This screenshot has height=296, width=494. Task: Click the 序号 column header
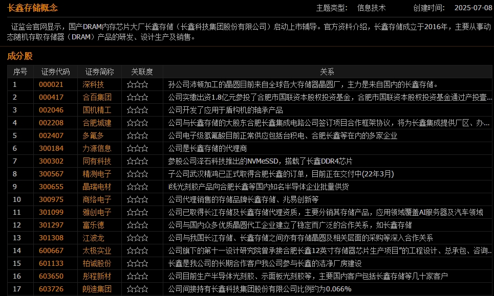20,72
